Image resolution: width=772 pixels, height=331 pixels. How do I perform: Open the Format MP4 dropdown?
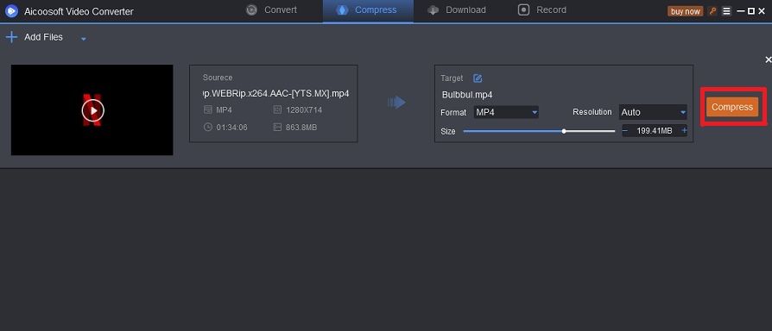(506, 112)
